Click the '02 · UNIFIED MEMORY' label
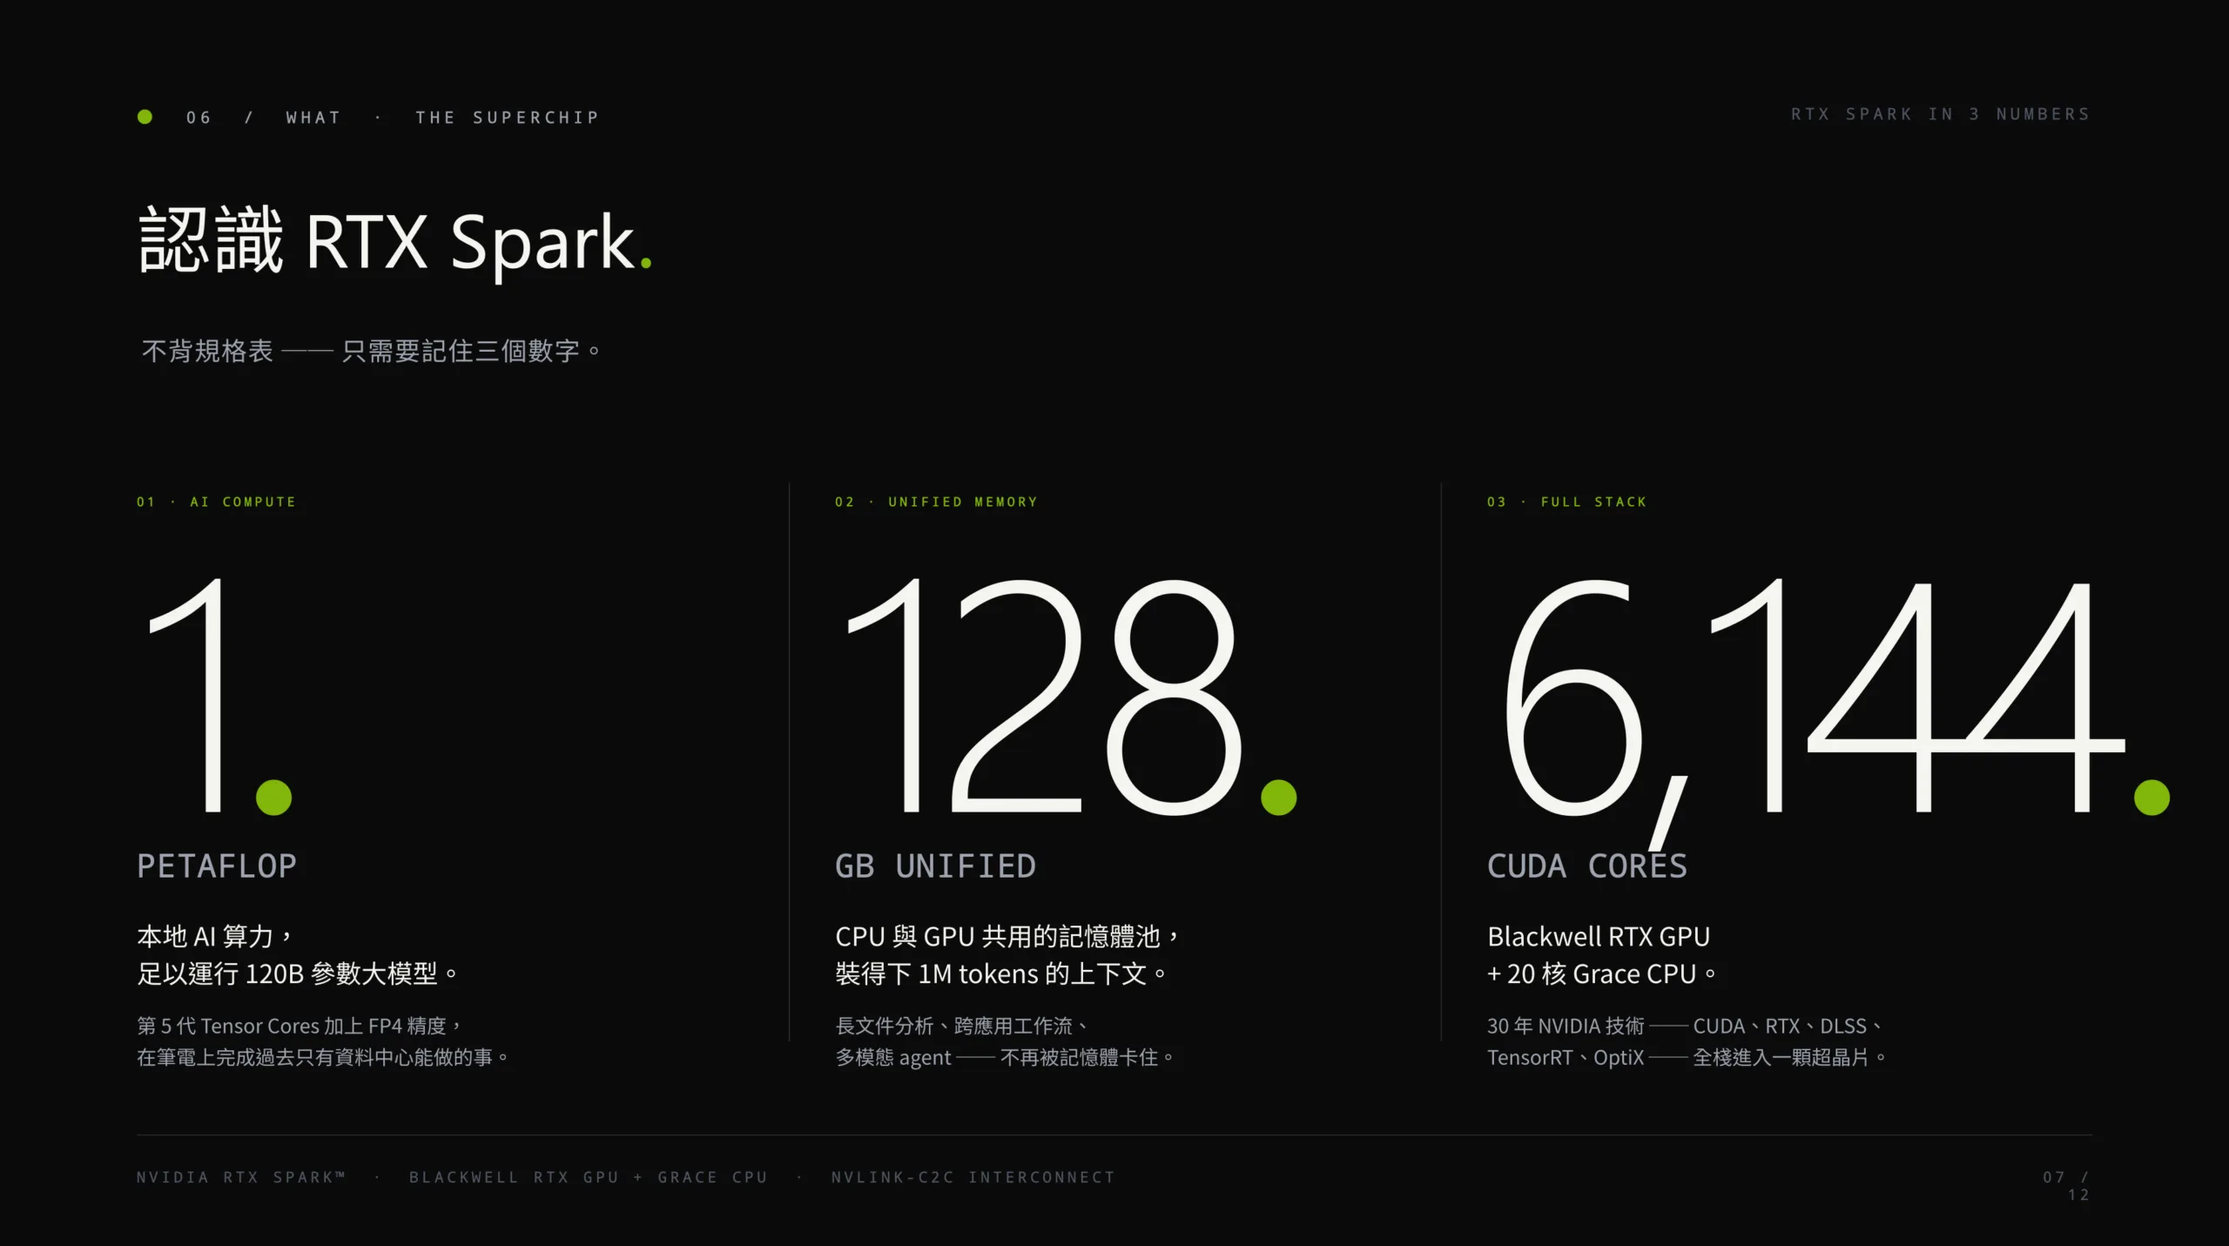Screen dimensions: 2229x1246 [x=937, y=502]
